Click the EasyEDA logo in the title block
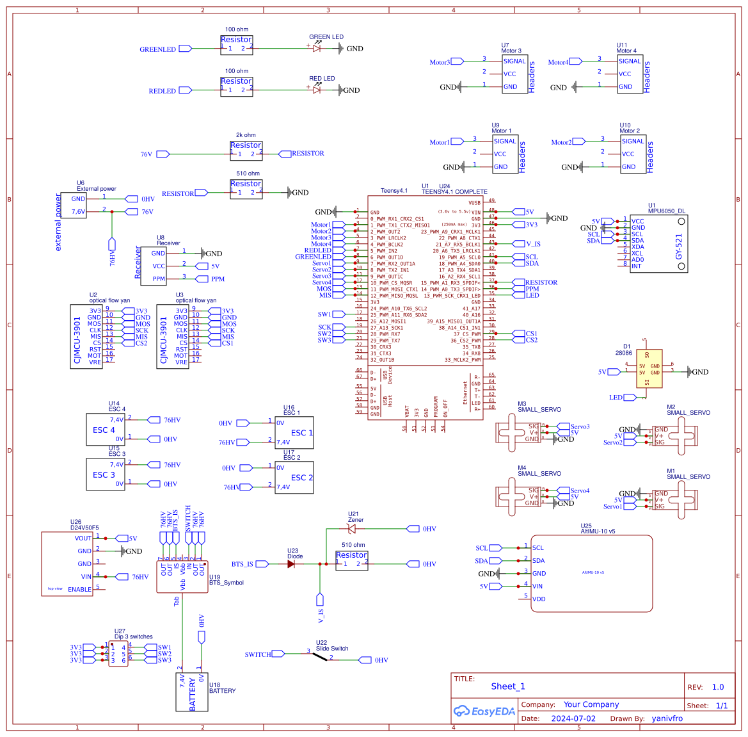Viewport: 748px width, 737px height. (x=484, y=711)
